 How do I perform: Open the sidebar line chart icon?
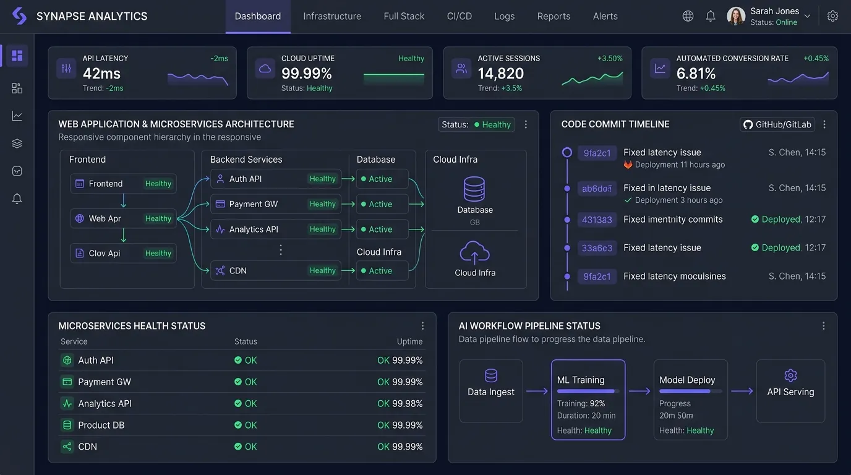click(17, 116)
